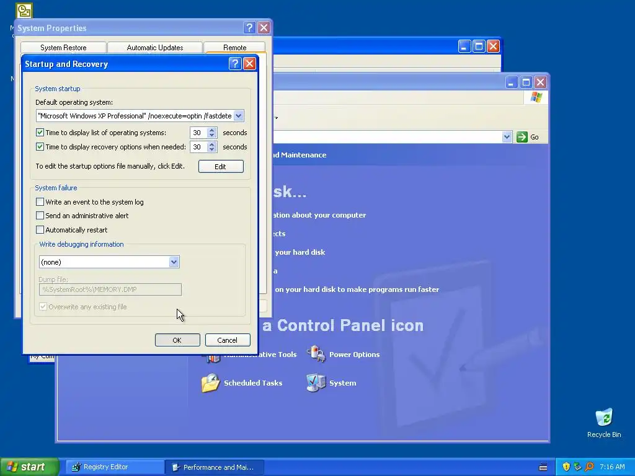
Task: Toggle Time to display list of operating systems
Action: pos(40,133)
